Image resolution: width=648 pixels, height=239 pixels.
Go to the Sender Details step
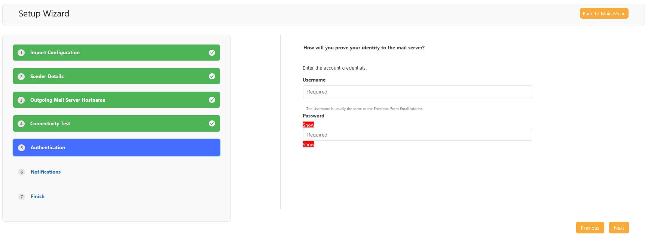pos(47,76)
